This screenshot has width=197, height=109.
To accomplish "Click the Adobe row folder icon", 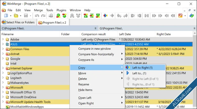I will tap(8, 40).
